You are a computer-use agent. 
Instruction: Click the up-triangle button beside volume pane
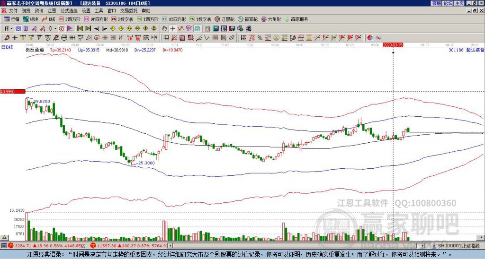[4, 237]
